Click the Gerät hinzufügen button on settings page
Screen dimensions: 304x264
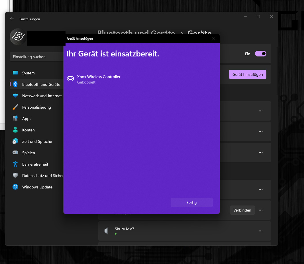point(248,74)
